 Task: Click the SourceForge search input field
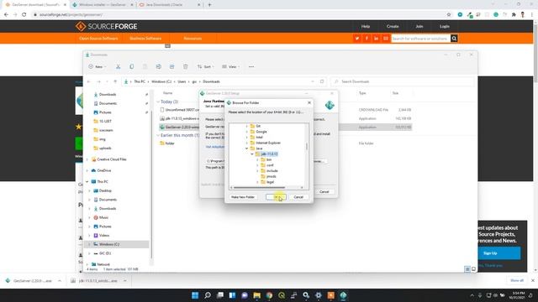(x=420, y=39)
